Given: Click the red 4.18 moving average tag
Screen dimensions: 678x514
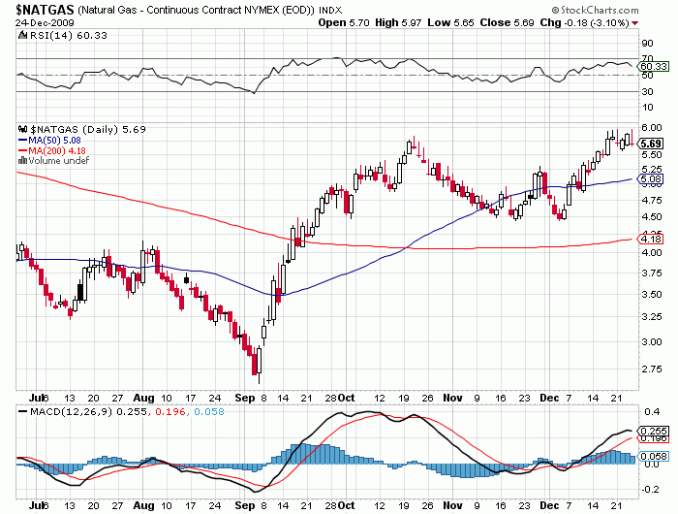Looking at the screenshot, I should coord(651,238).
